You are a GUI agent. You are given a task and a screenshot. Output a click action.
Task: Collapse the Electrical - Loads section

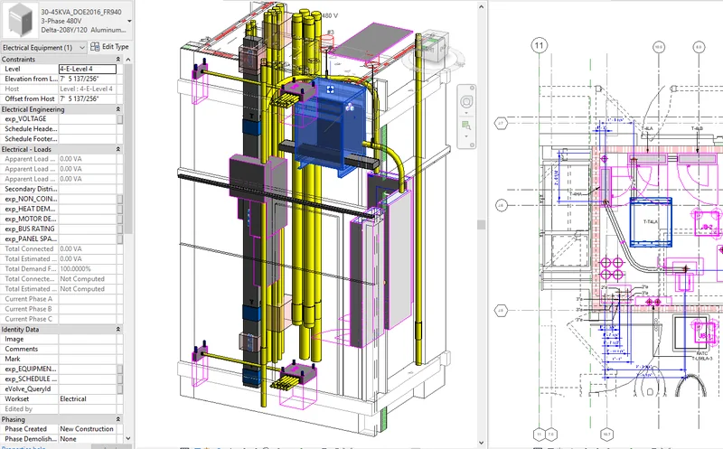[118, 149]
